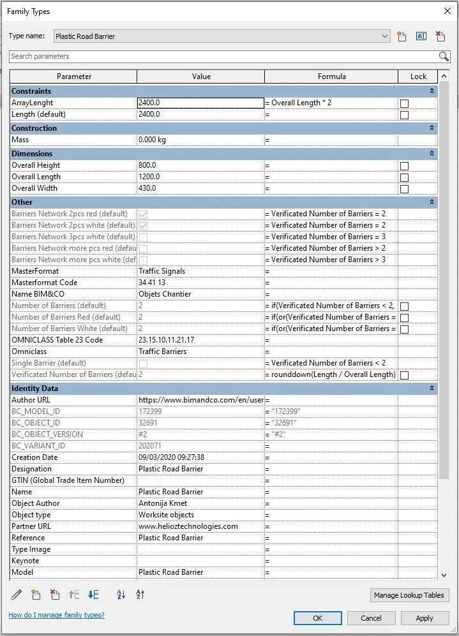
Task: Click the Overall Height value 800.0
Action: [x=147, y=165]
